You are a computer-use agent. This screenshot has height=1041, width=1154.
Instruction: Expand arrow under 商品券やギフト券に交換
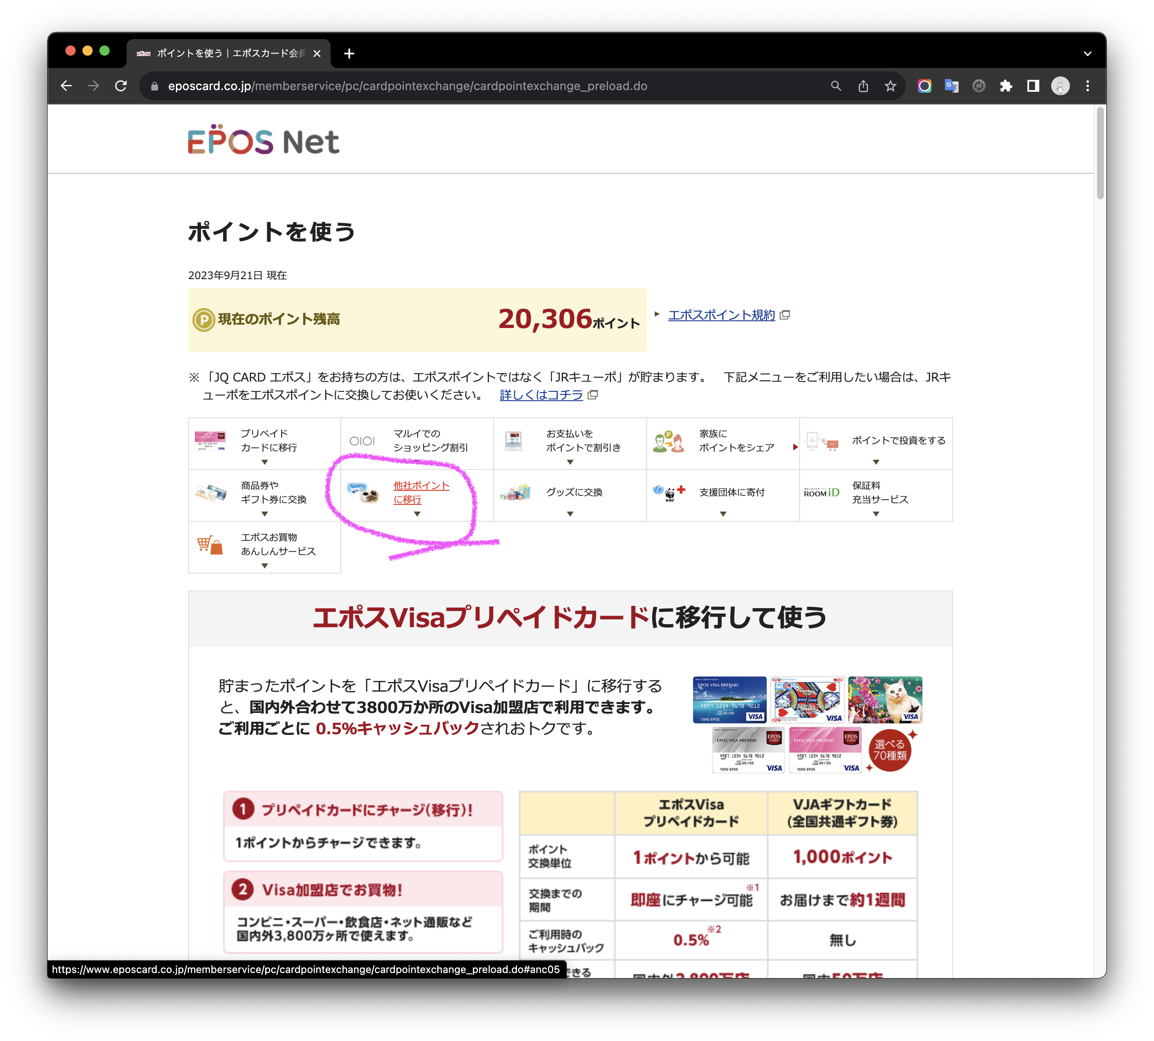[264, 514]
